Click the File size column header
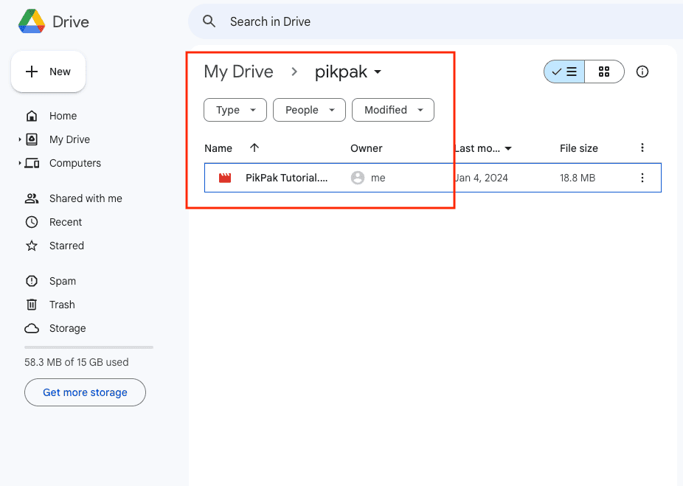 coord(579,148)
